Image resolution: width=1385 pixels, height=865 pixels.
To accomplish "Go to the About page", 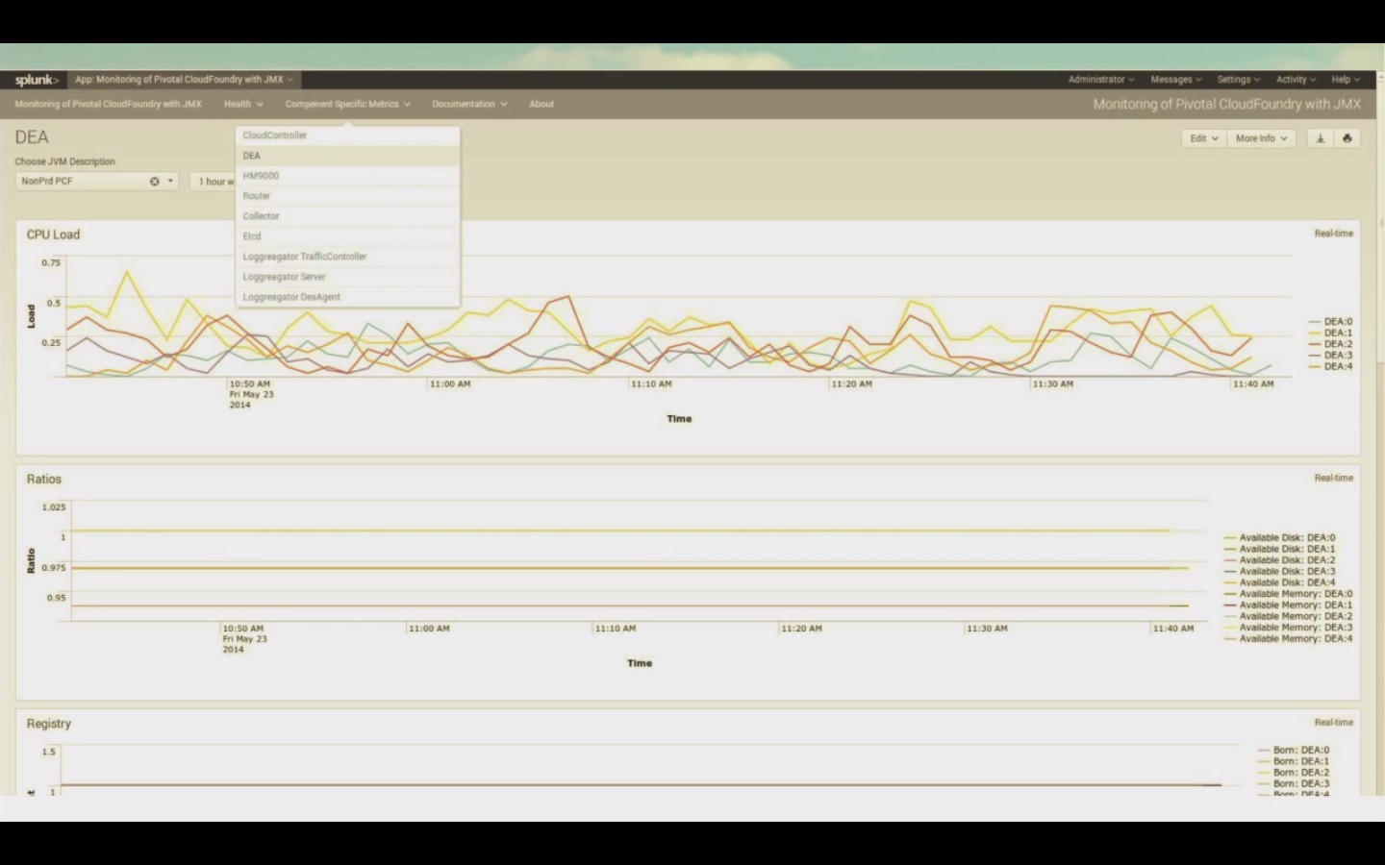I will click(541, 104).
